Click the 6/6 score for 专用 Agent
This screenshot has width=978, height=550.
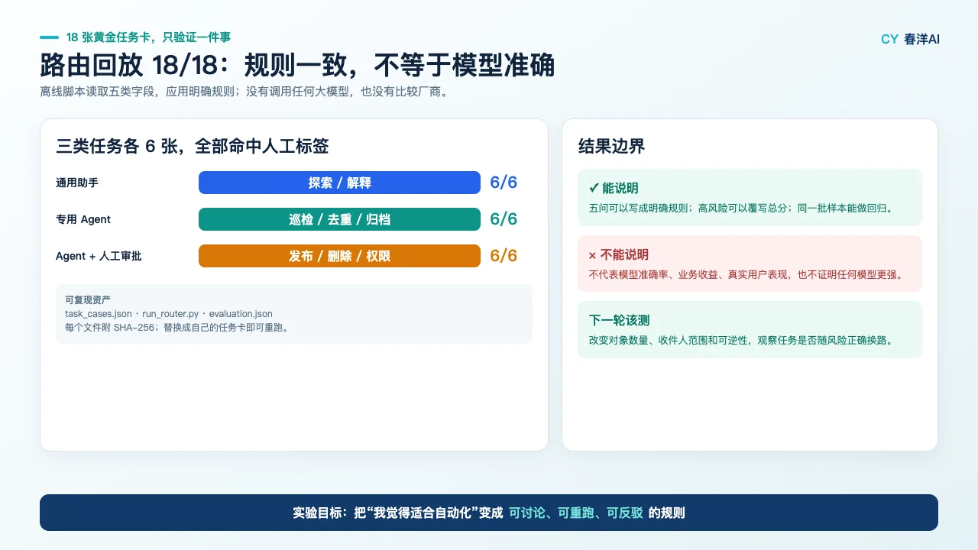[x=504, y=219]
